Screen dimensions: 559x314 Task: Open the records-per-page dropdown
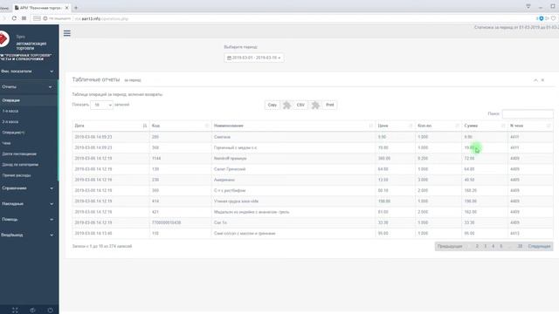pos(101,105)
